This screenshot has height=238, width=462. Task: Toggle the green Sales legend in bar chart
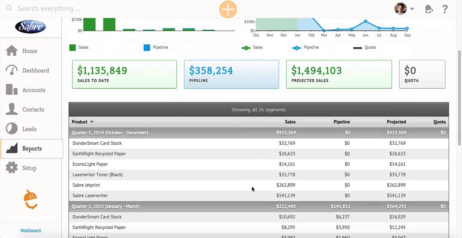79,47
